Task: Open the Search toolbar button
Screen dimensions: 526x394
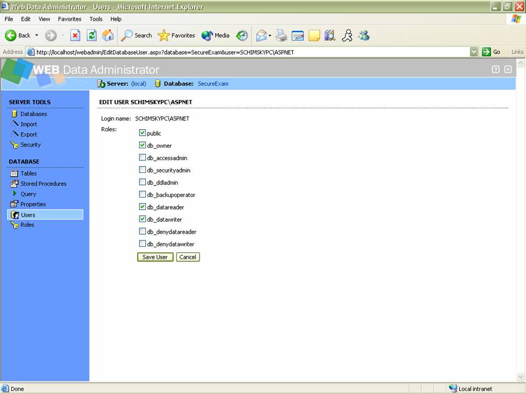Action: [136, 35]
